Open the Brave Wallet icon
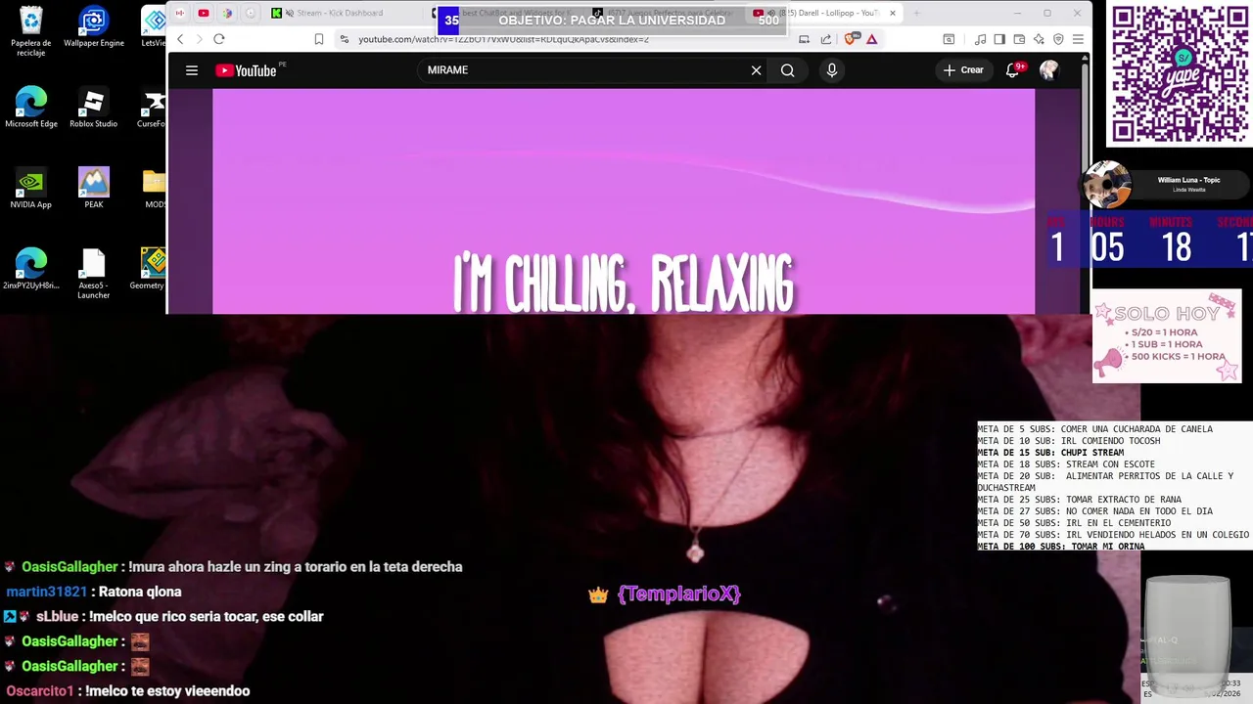1253x704 pixels. (1019, 39)
